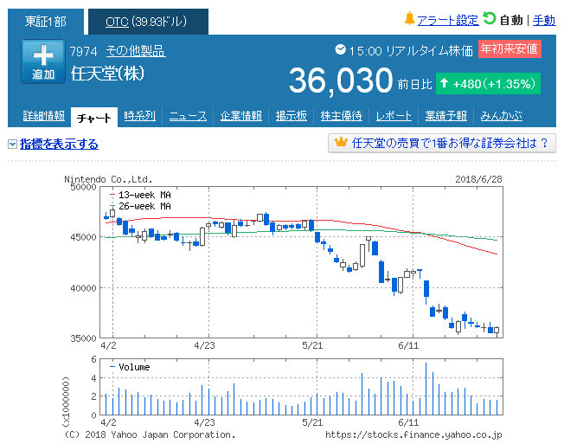The image size is (564, 444).
Task: Click the candlestick price chart
Action: [x=301, y=262]
